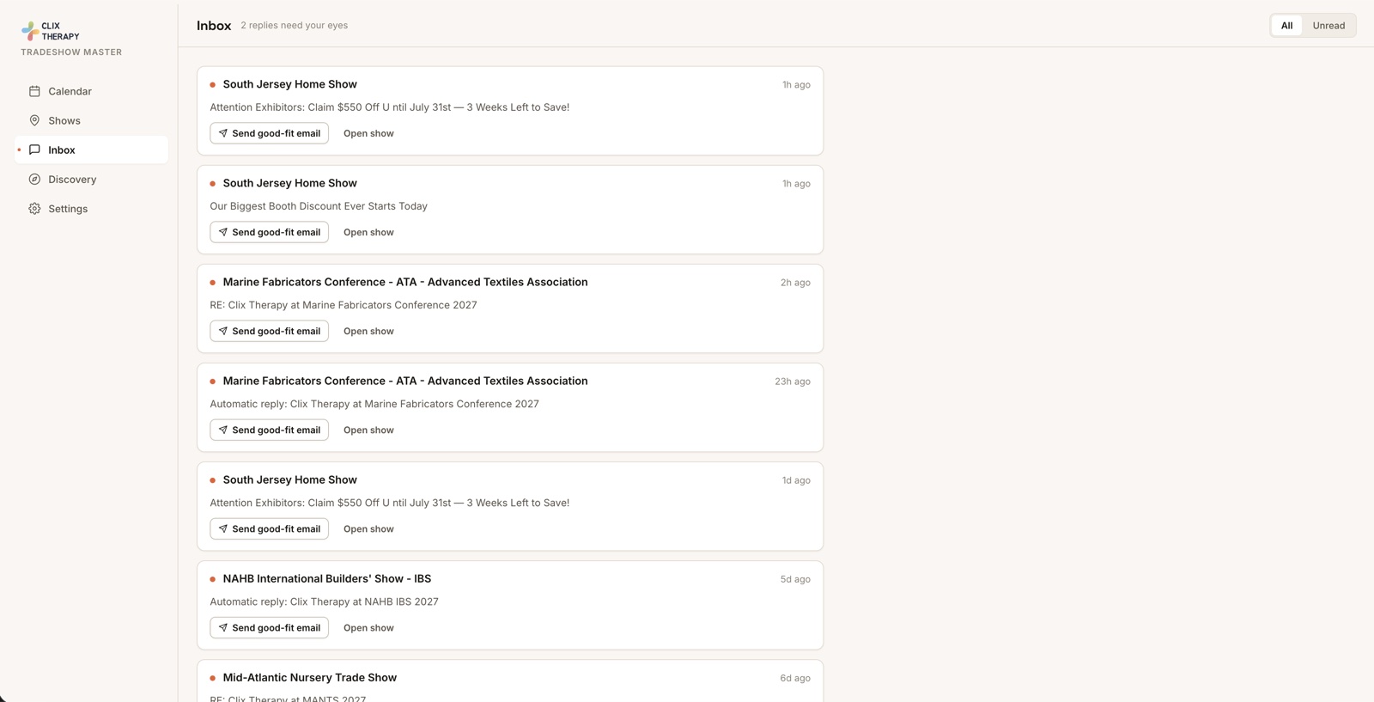Open show for 1d-ago South Jersey message
This screenshot has height=702, width=1374.
click(x=368, y=528)
